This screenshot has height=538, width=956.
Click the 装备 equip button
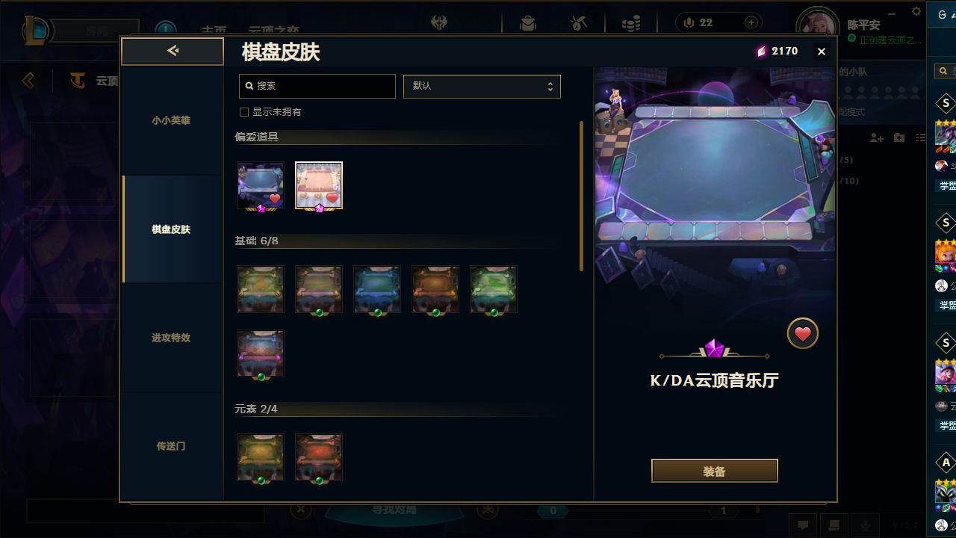pos(715,471)
